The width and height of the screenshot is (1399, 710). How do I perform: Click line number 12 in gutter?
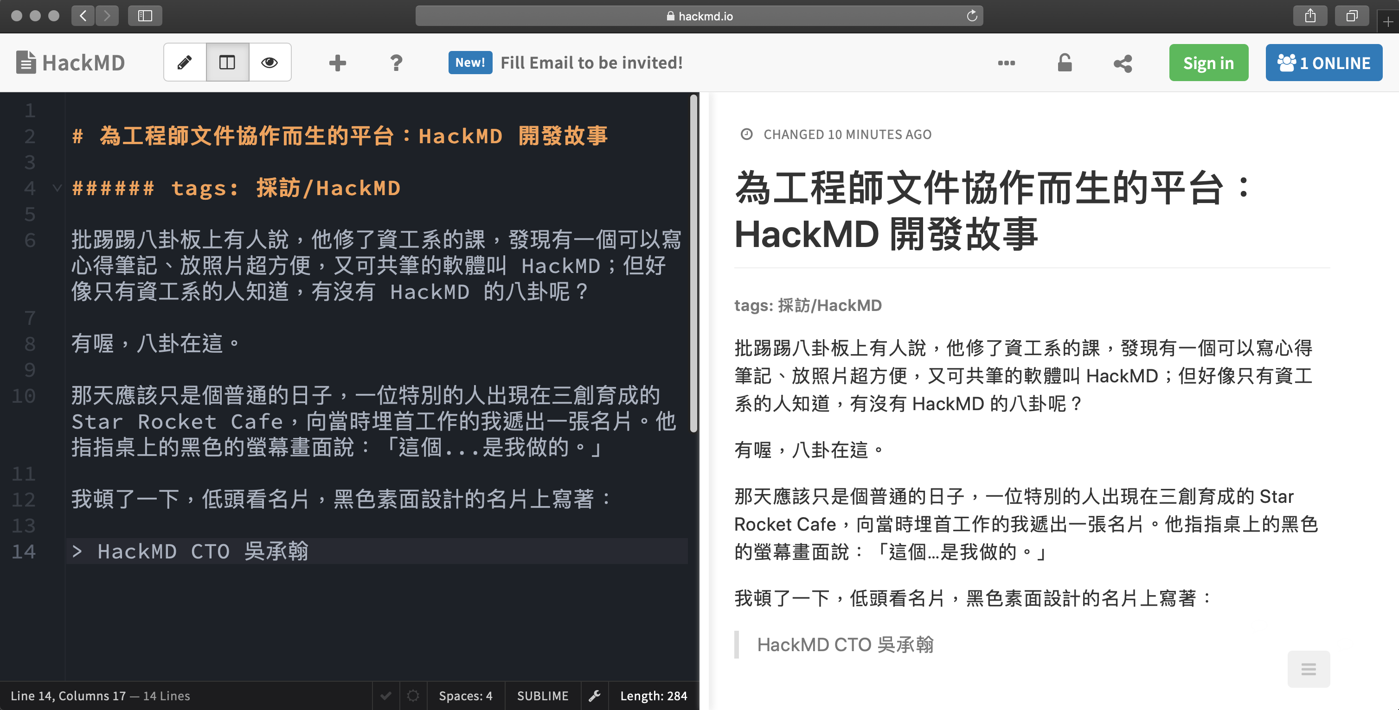(x=24, y=500)
